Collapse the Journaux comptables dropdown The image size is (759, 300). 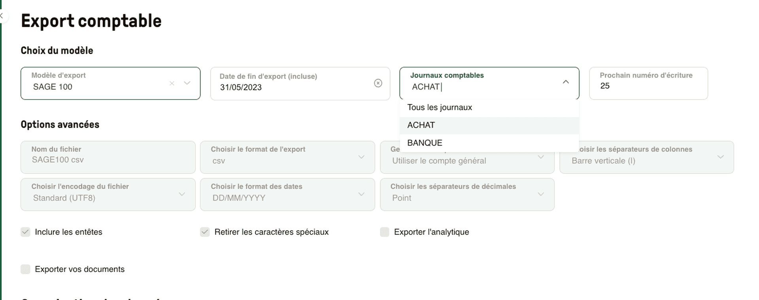[566, 82]
